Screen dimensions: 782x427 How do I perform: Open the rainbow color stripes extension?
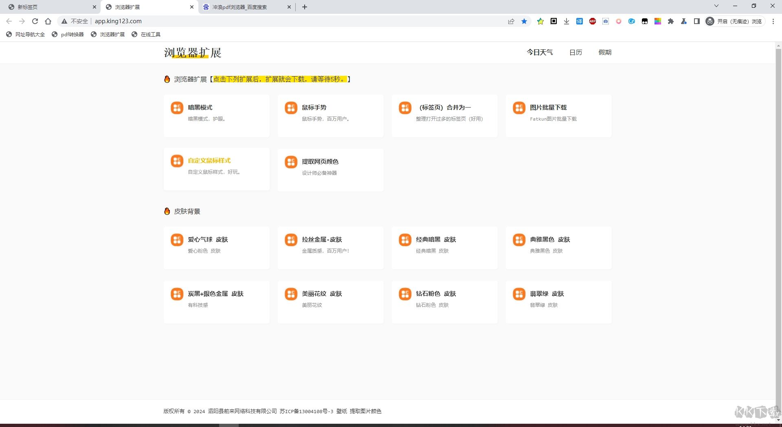658,21
